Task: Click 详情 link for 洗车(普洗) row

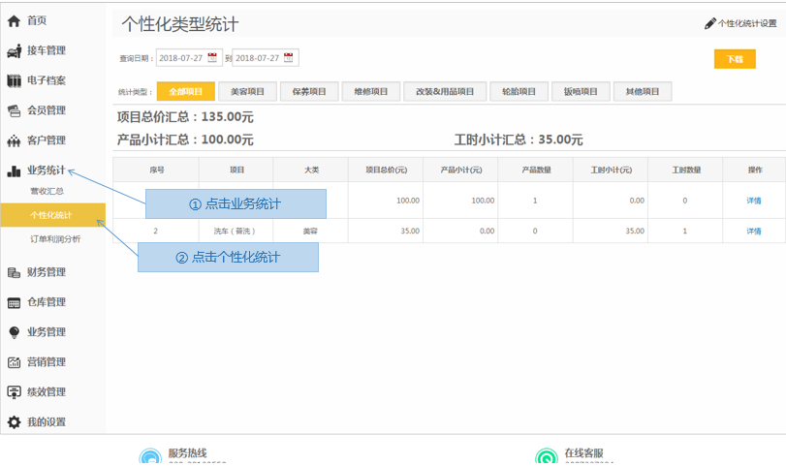Action: click(x=753, y=232)
